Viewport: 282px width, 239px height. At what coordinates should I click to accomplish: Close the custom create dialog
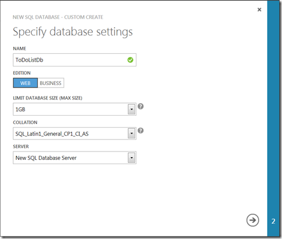pos(259,10)
